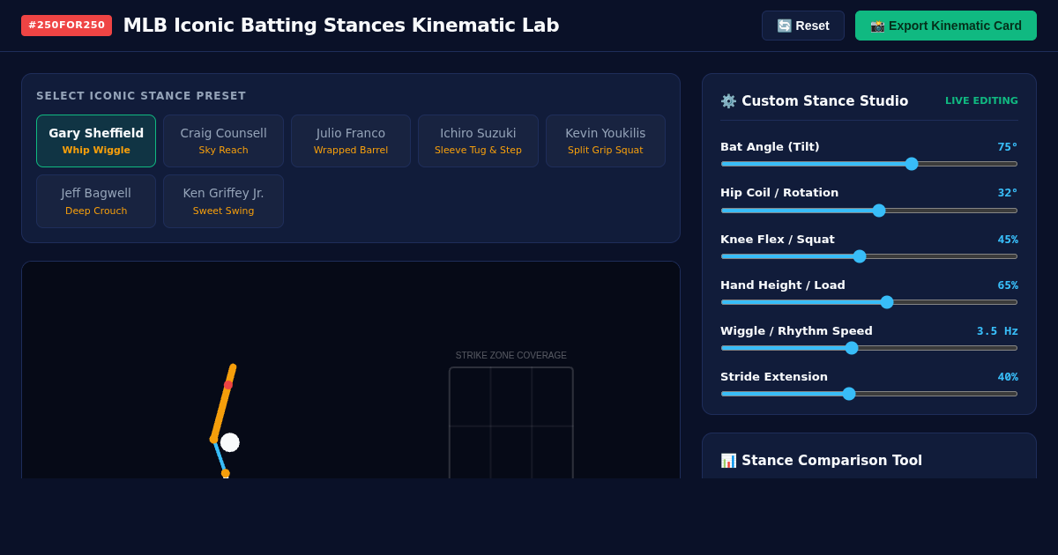Click the white head of the batter figure
Image resolution: width=1058 pixels, height=555 pixels.
(230, 442)
